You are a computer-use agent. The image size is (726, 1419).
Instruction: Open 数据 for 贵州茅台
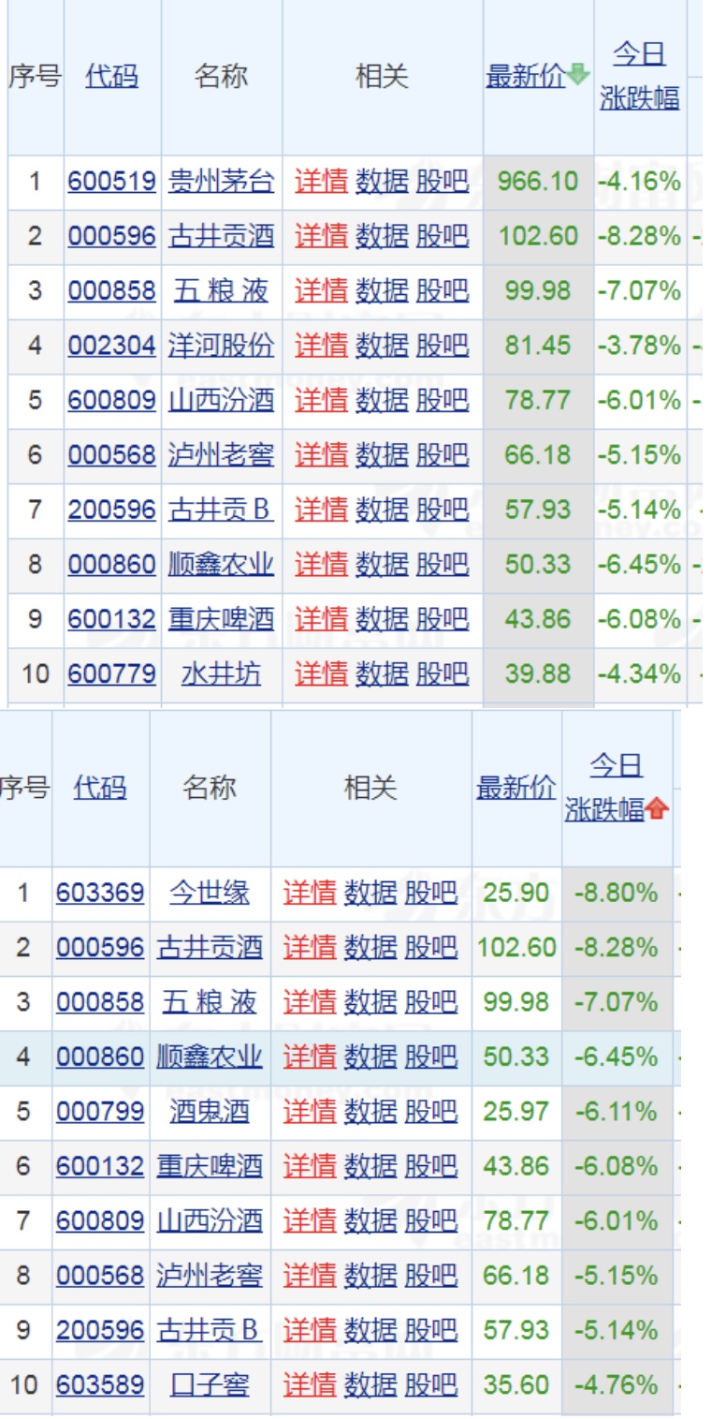click(382, 181)
